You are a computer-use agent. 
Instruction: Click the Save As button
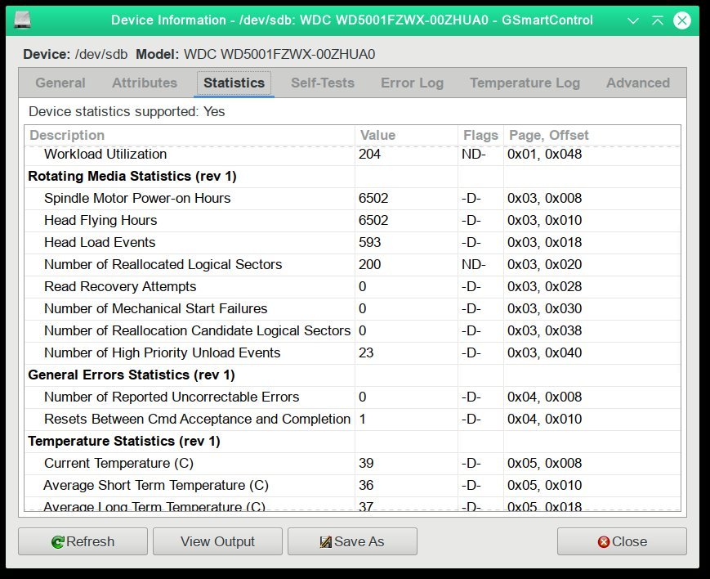[352, 541]
